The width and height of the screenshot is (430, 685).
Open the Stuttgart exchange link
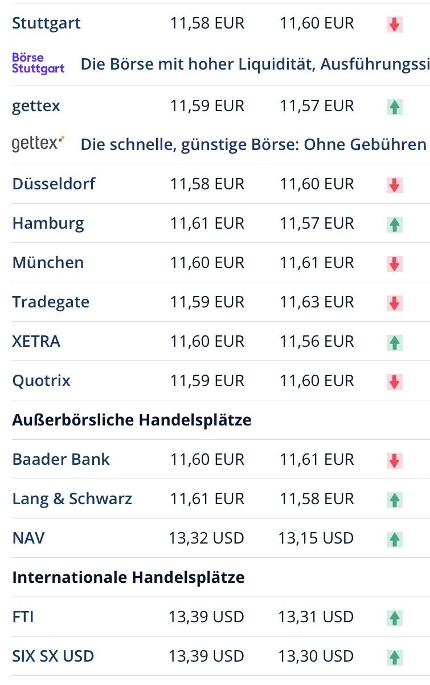click(x=46, y=23)
